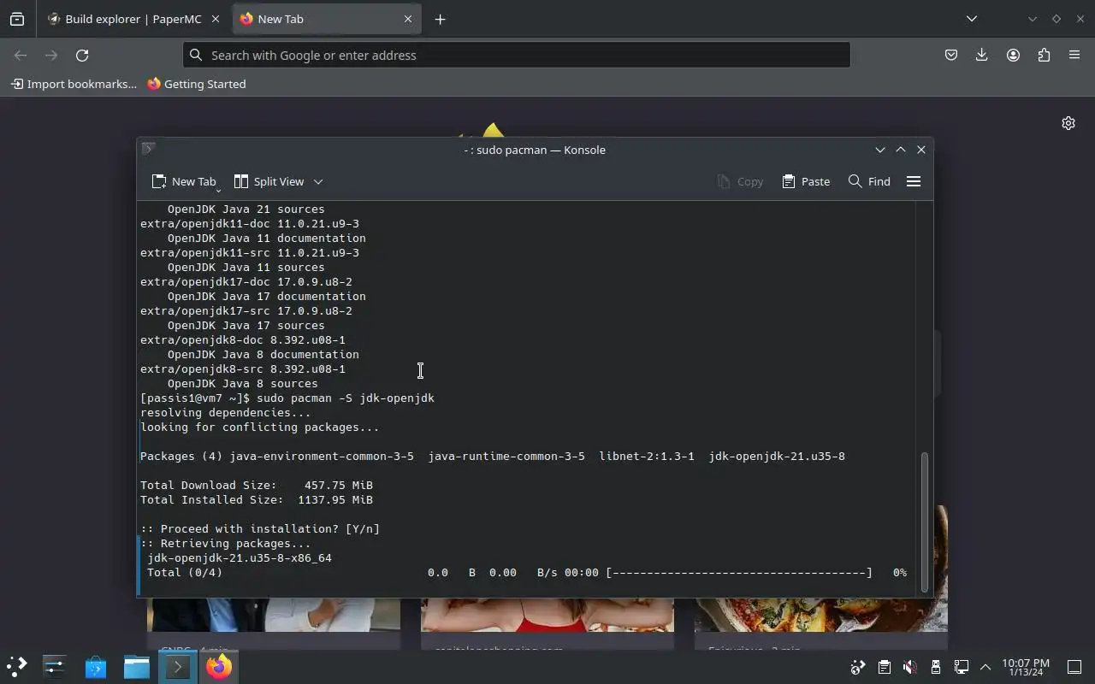The width and height of the screenshot is (1095, 684).
Task: Expand the Split View dropdown chevron
Action: click(x=318, y=181)
